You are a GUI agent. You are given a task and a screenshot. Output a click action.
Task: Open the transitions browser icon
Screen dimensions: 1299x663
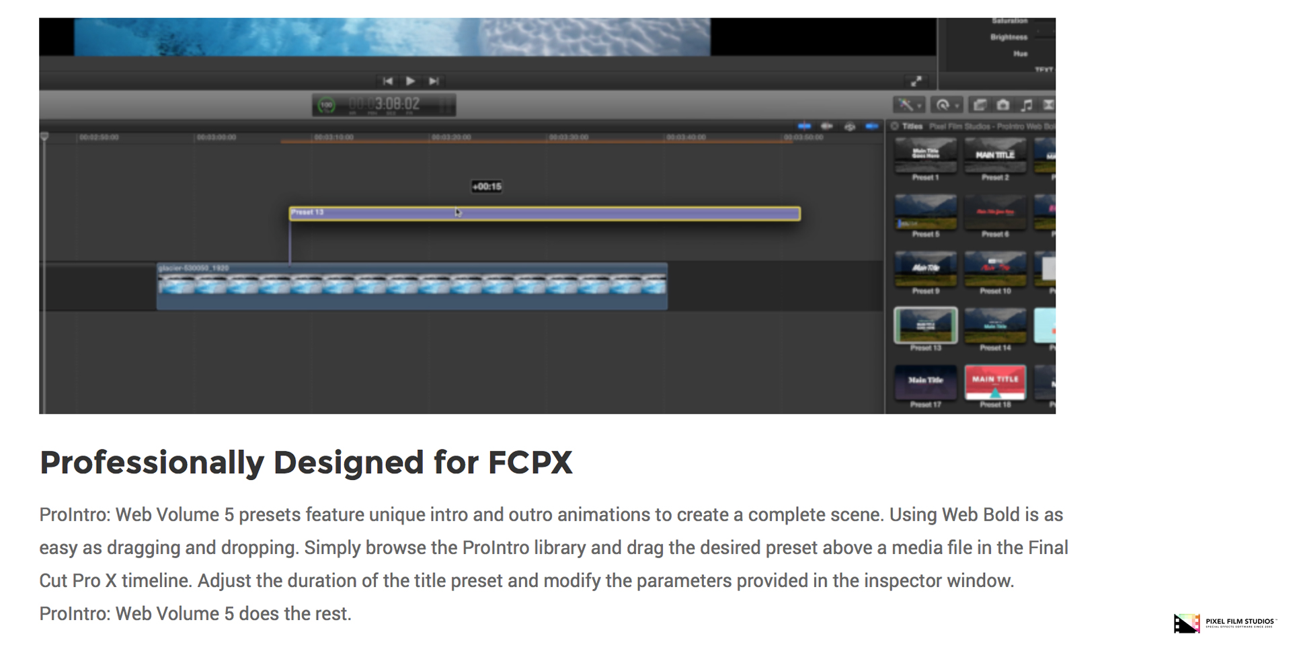tap(1048, 105)
